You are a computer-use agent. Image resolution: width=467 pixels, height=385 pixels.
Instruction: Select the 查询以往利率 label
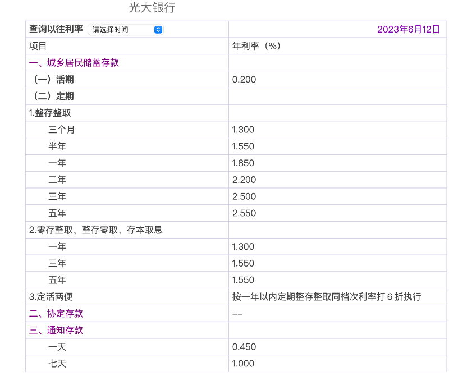[x=56, y=29]
